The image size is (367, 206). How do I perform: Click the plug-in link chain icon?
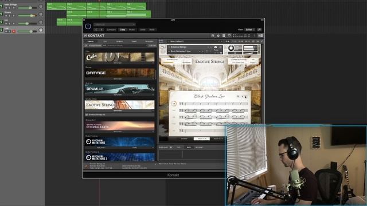[259, 30]
